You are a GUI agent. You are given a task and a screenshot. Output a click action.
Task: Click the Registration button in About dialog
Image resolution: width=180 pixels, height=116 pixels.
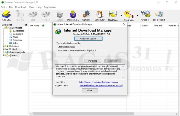point(112,61)
